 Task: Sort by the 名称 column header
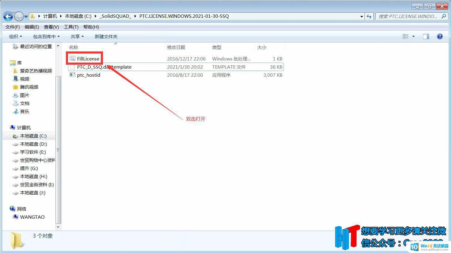pos(73,47)
